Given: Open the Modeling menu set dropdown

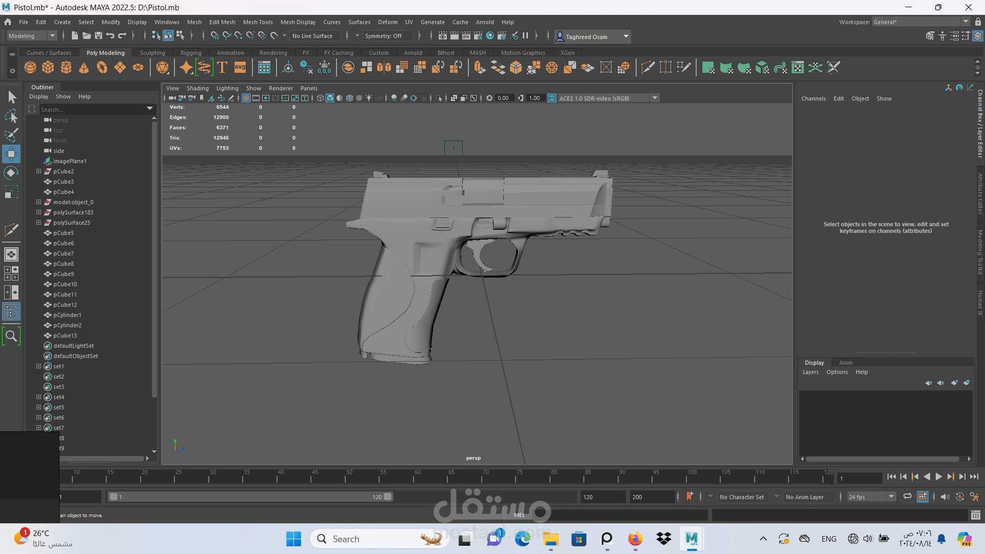Looking at the screenshot, I should 32,36.
